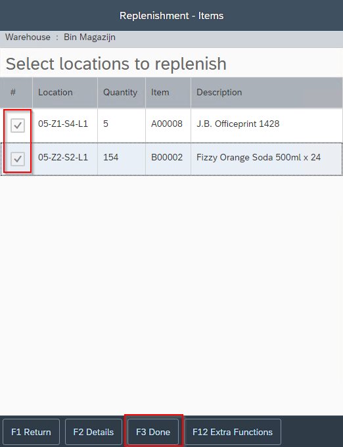The height and width of the screenshot is (447, 343).
Task: Select the Fizzy Orange Soda row description
Action: coord(258,157)
